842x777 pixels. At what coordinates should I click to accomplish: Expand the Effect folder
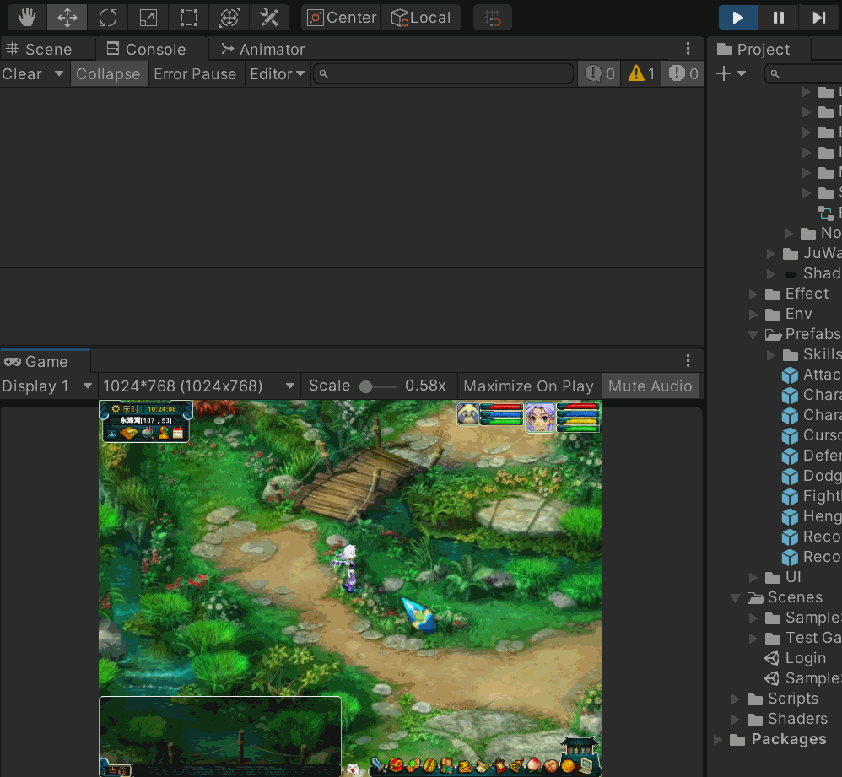[753, 294]
